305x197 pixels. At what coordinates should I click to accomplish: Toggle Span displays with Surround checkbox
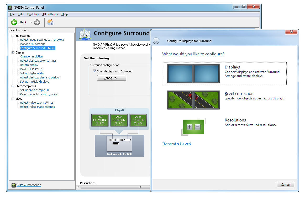point(94,71)
